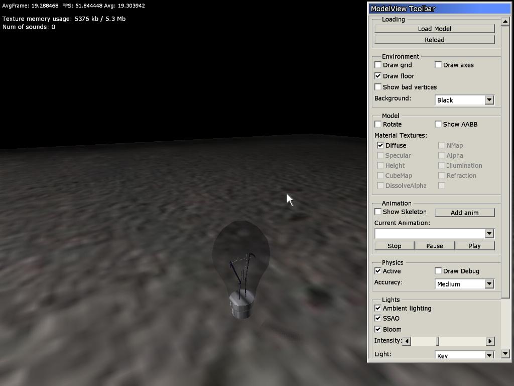This screenshot has width=514, height=386.
Task: Turn on model Rotate checkbox
Action: point(378,124)
